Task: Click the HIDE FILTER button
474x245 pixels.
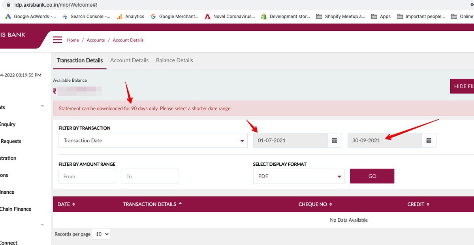Action: point(462,86)
